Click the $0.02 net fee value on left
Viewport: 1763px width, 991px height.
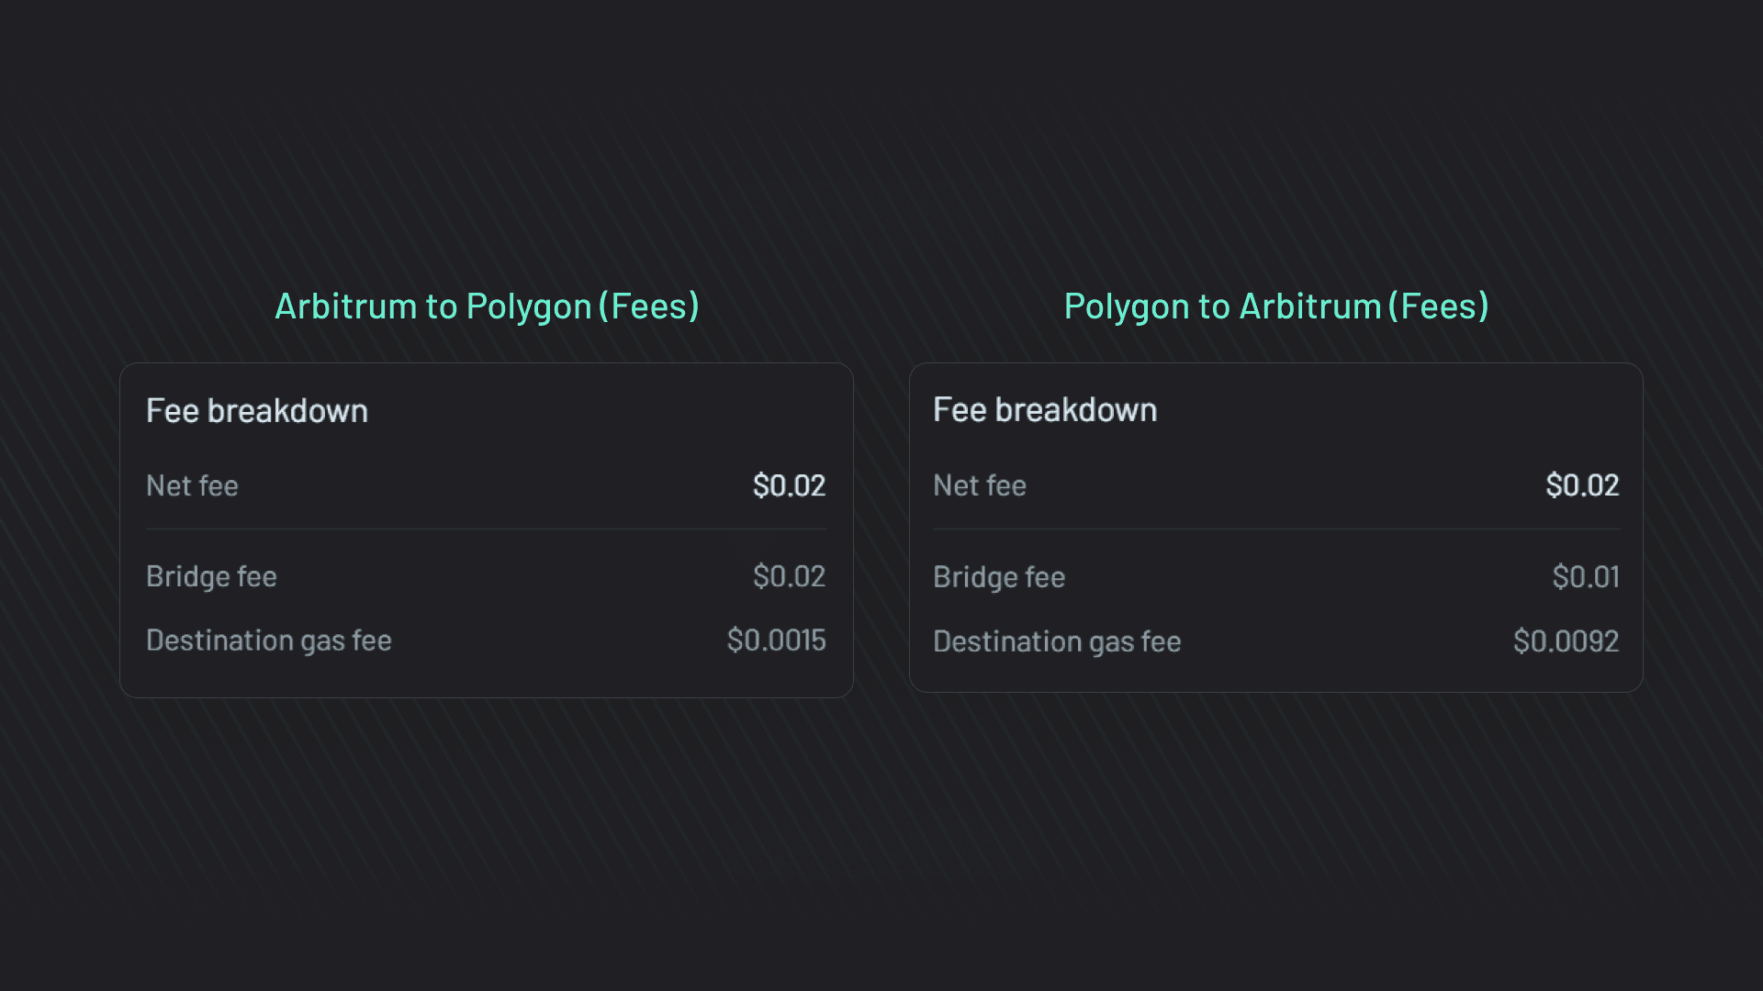(790, 485)
